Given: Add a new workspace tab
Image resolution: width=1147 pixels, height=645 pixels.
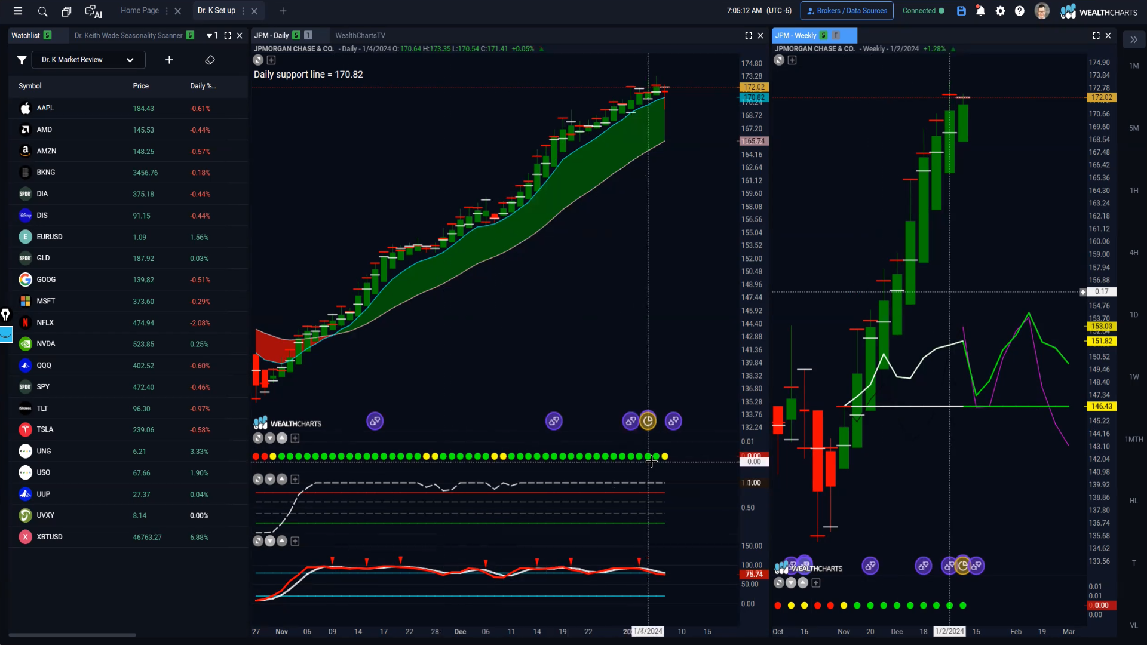Looking at the screenshot, I should point(283,11).
